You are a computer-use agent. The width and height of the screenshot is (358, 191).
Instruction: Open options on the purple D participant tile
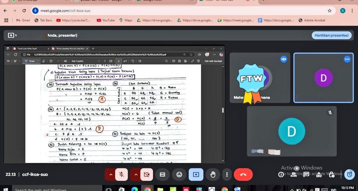pyautogui.click(x=347, y=59)
